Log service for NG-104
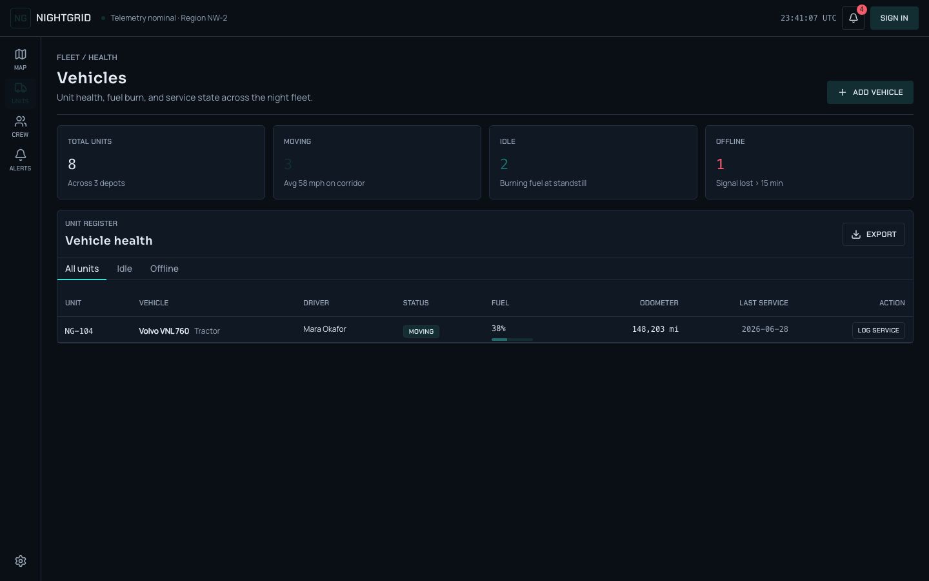 [878, 331]
